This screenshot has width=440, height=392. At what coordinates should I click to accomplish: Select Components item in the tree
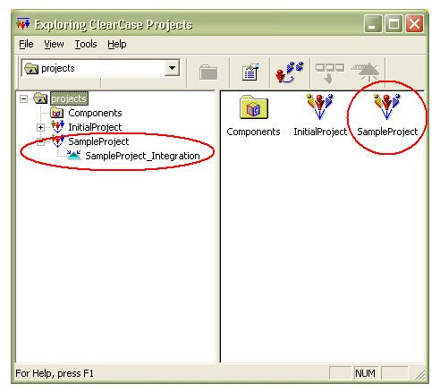click(95, 113)
